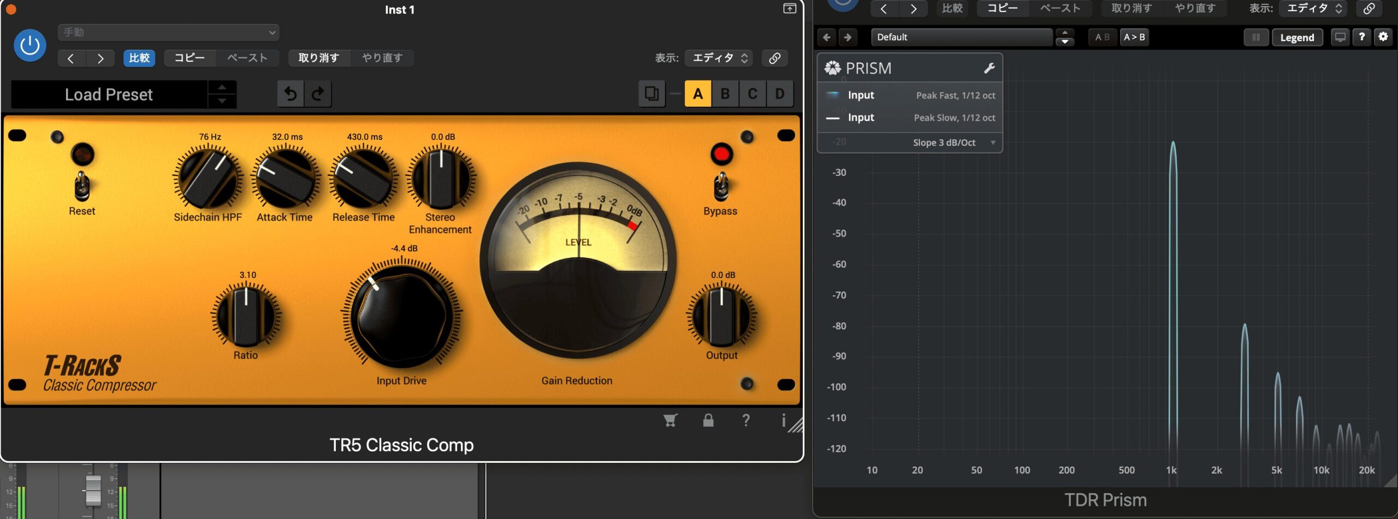Click the 比較 compare button in TR5 window
The height and width of the screenshot is (519, 1398).
click(x=139, y=58)
